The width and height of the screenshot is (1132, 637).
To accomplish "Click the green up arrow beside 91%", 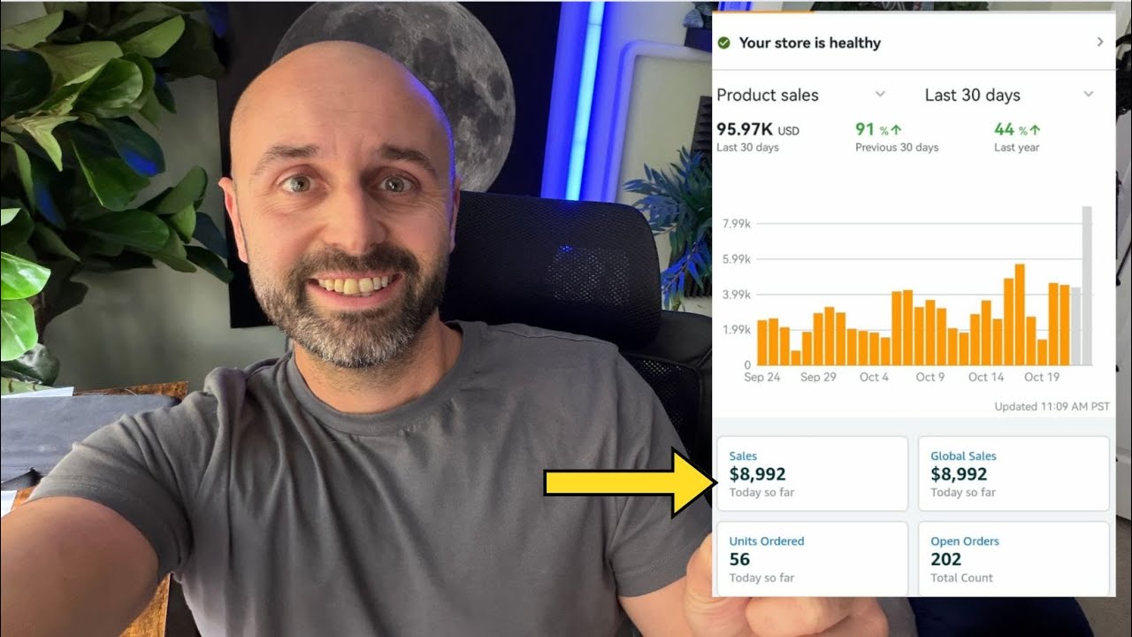I will tap(896, 130).
